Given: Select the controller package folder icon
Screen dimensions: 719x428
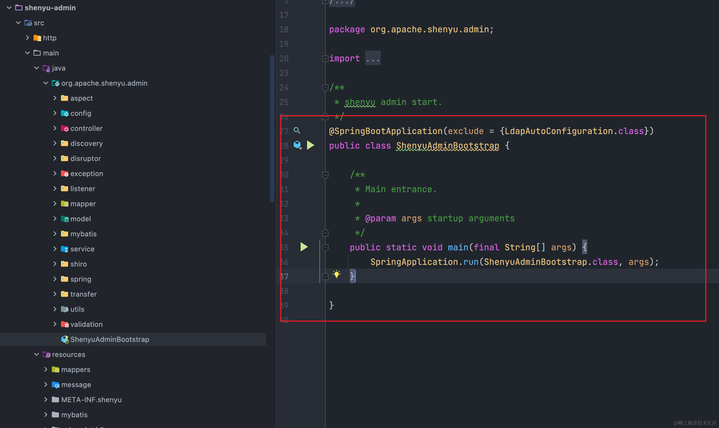Looking at the screenshot, I should 65,128.
